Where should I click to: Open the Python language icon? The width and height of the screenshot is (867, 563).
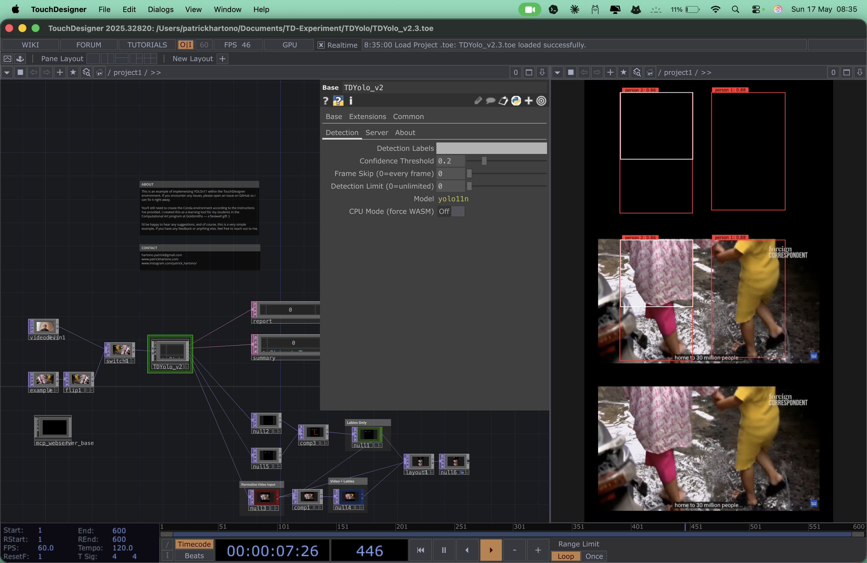[516, 101]
